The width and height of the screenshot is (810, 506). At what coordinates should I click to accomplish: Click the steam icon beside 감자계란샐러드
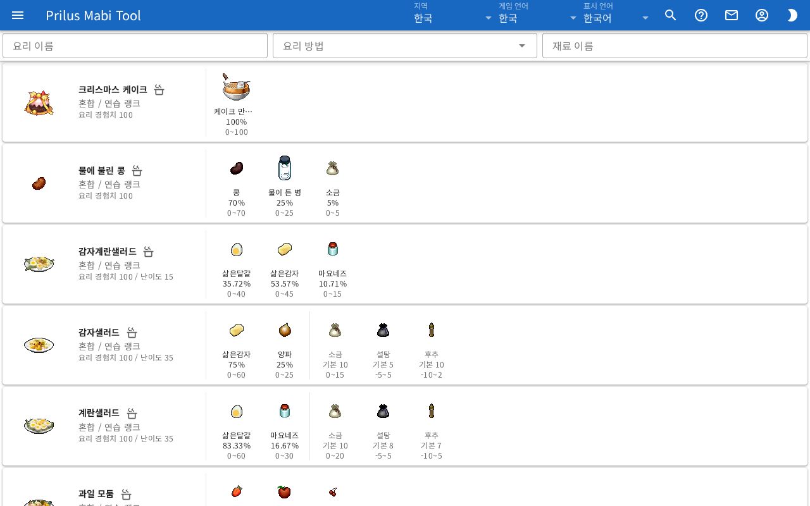coord(149,252)
